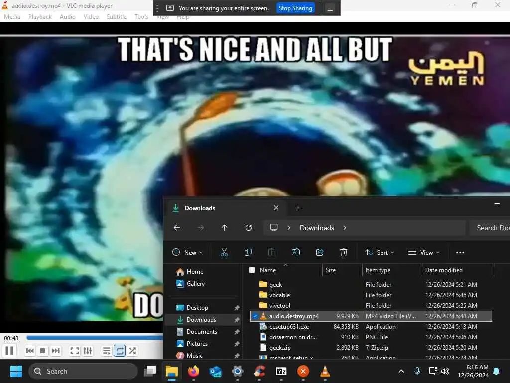
Task: Share the selected file
Action: coord(320,253)
